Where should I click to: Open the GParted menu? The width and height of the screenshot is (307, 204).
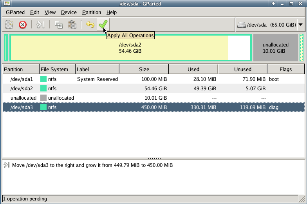pyautogui.click(x=15, y=13)
